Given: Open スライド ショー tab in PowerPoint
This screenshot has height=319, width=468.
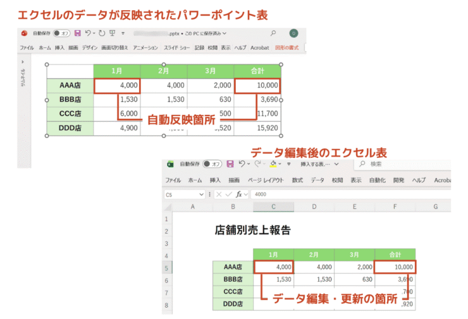Looking at the screenshot, I should click(x=176, y=48).
